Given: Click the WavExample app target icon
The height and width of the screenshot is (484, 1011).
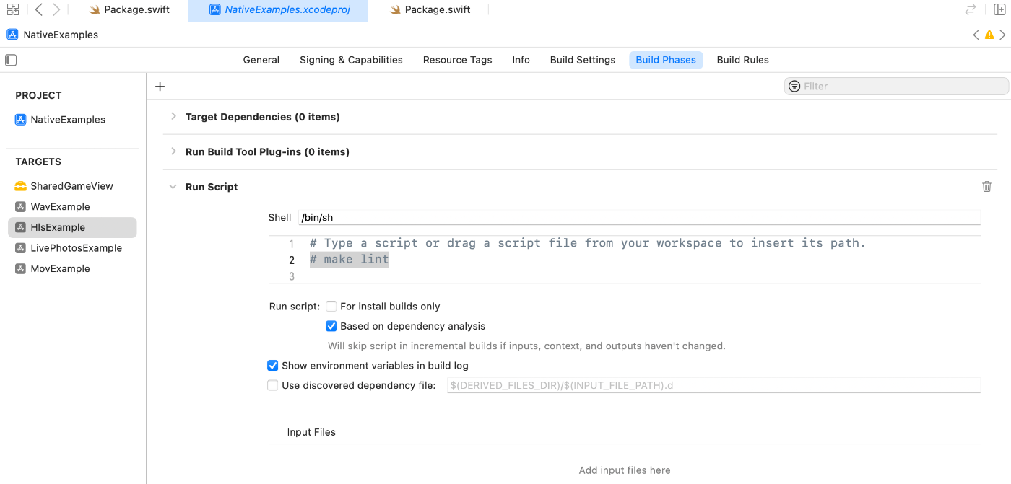Looking at the screenshot, I should 20,207.
